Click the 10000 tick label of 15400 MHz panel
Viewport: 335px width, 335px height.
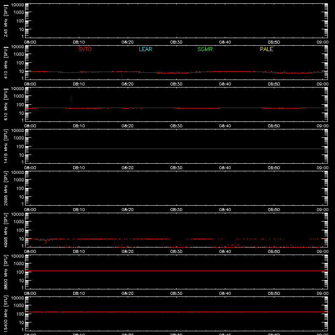(x=18, y=298)
